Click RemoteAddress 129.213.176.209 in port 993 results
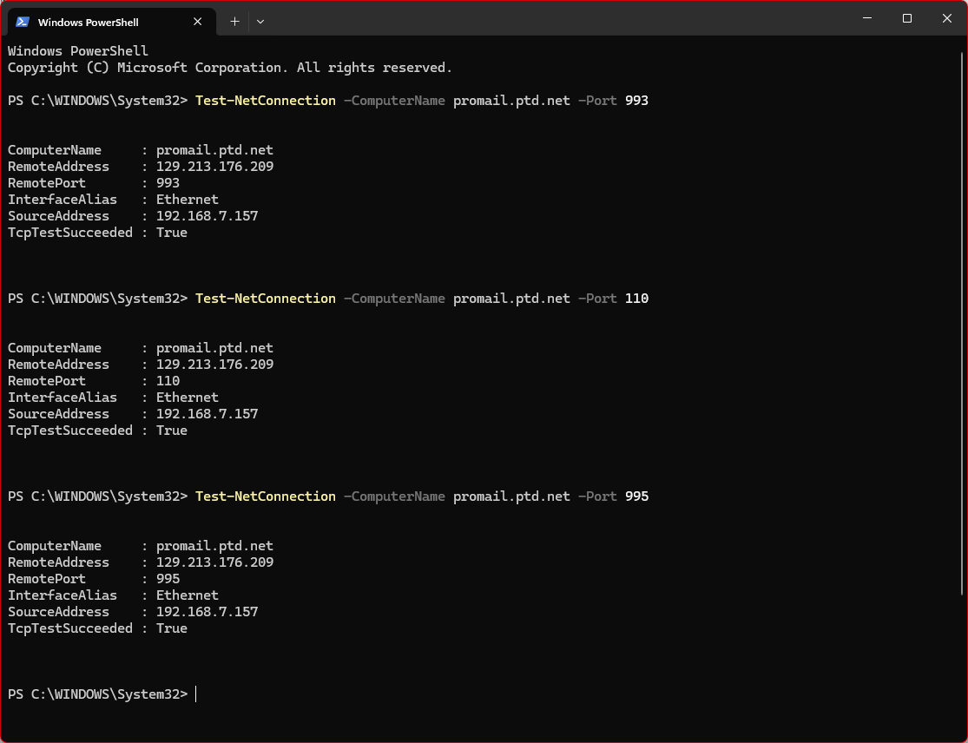 (214, 167)
